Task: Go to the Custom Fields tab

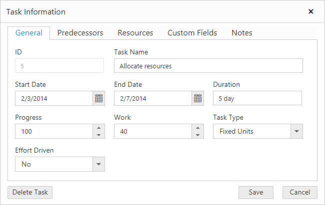Action: pos(192,33)
